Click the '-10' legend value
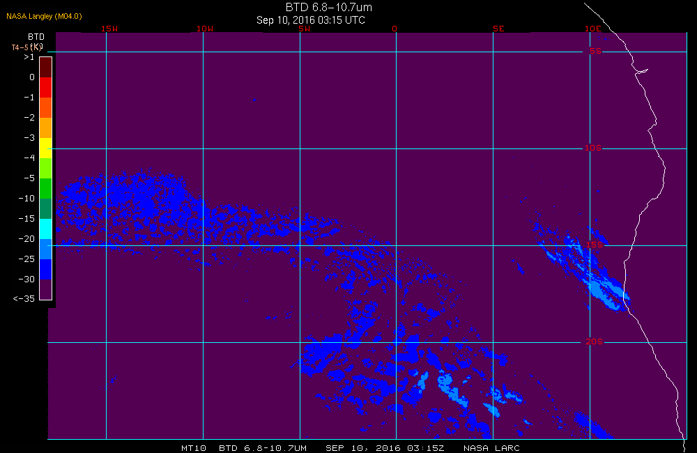Viewport: 697px width, 453px height. tap(26, 198)
